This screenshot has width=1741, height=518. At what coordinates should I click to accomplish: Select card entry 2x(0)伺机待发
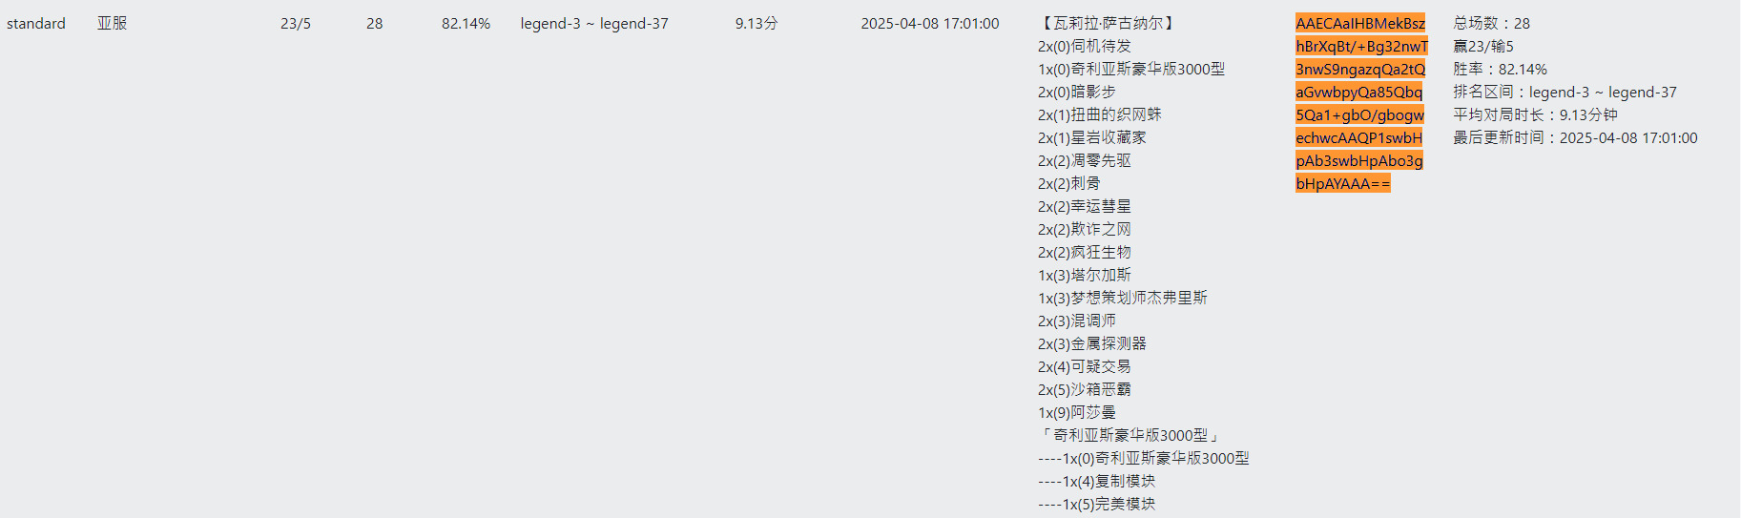pos(1085,46)
